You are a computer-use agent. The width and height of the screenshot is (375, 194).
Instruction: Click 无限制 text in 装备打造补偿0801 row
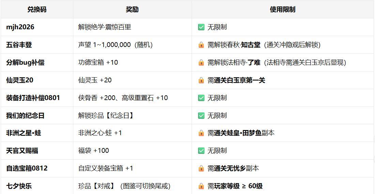217,98
